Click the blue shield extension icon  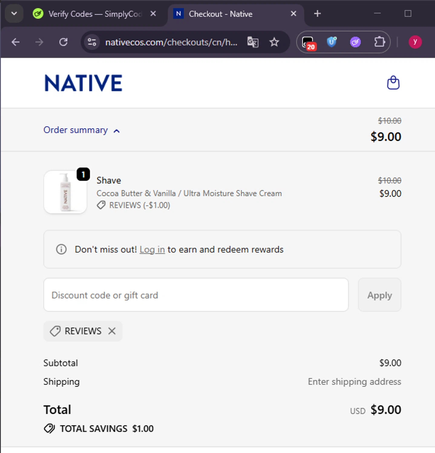[332, 42]
